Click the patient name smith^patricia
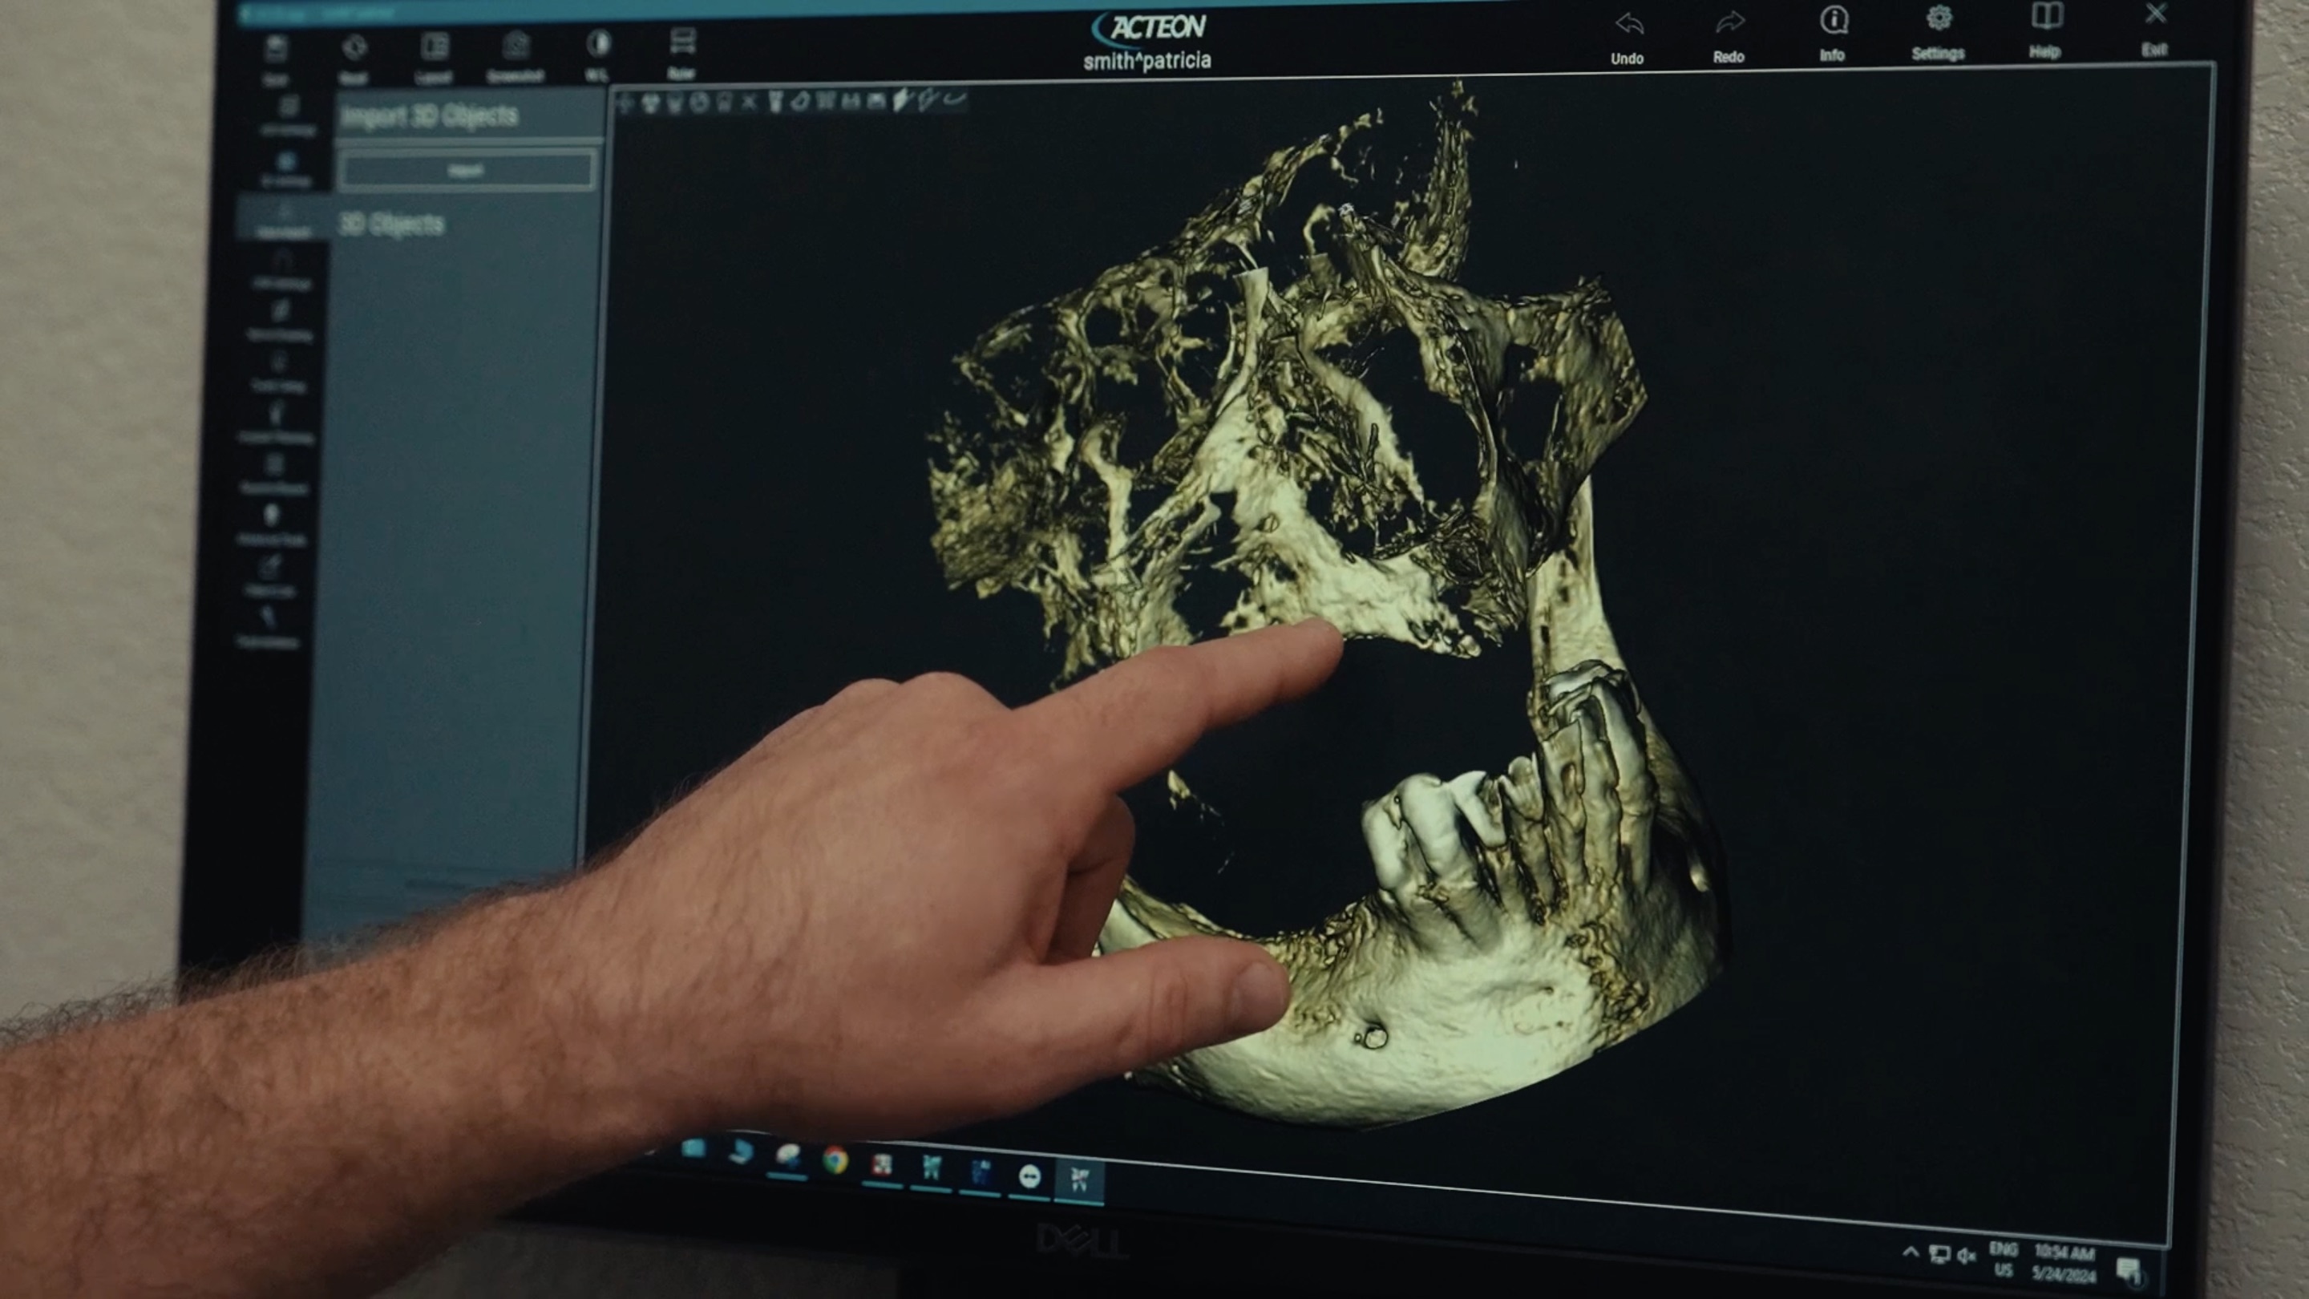 pyautogui.click(x=1146, y=61)
